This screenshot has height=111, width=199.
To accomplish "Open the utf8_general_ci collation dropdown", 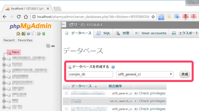I will tap(145, 74).
